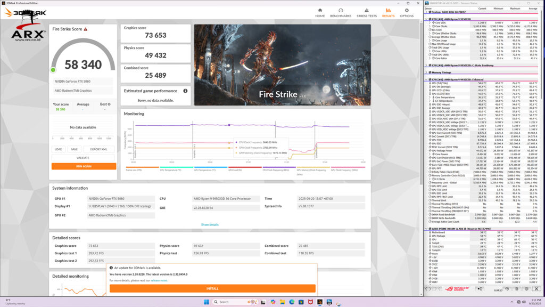Click the info icon next to Estimated game performance

point(185,91)
